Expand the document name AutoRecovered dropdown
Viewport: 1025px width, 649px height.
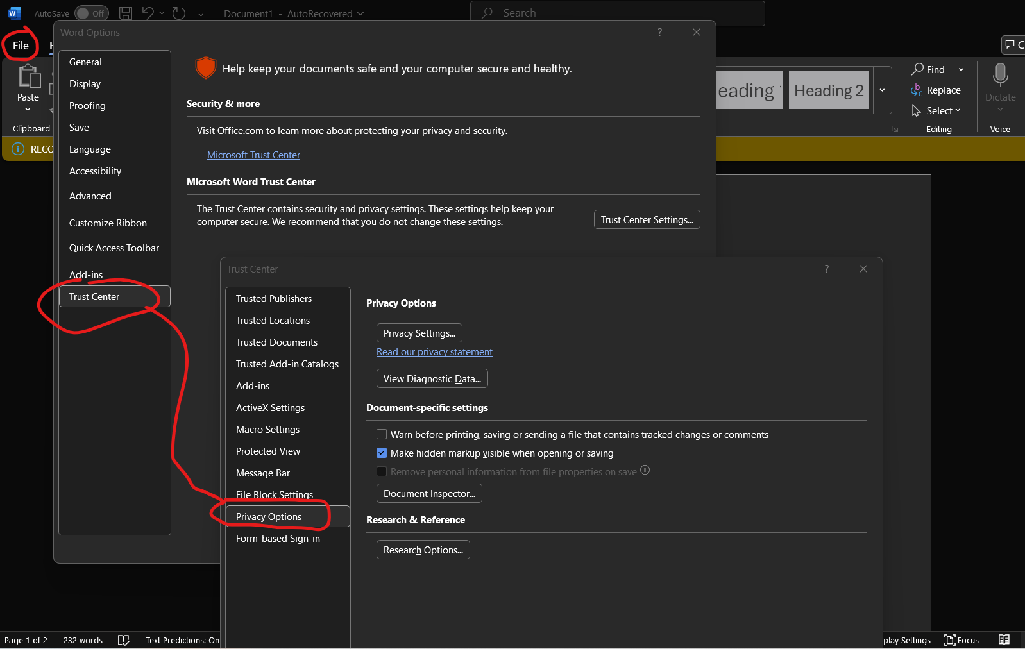[360, 13]
